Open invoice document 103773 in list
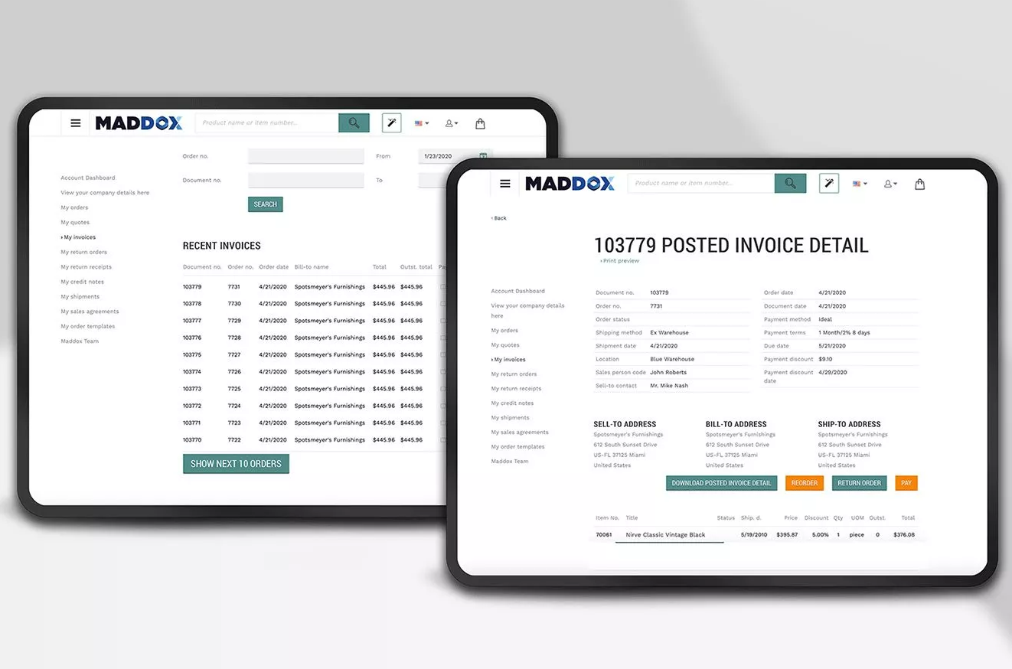The width and height of the screenshot is (1012, 669). [x=192, y=389]
